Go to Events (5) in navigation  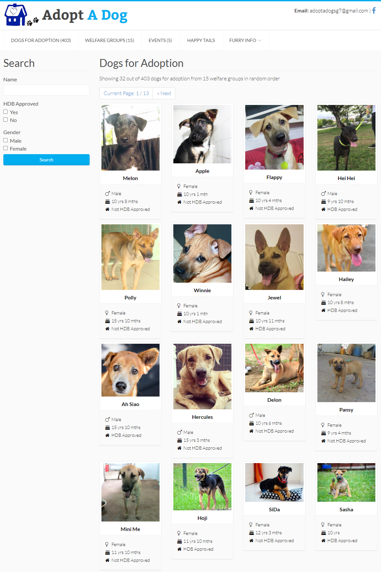[160, 40]
